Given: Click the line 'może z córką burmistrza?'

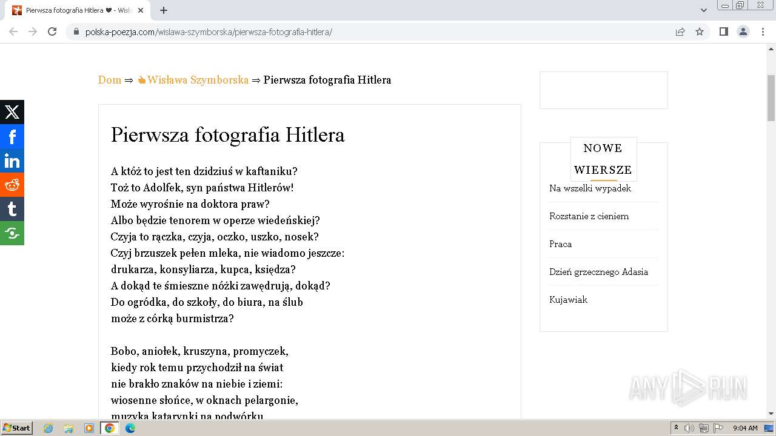Looking at the screenshot, I should 172,319.
